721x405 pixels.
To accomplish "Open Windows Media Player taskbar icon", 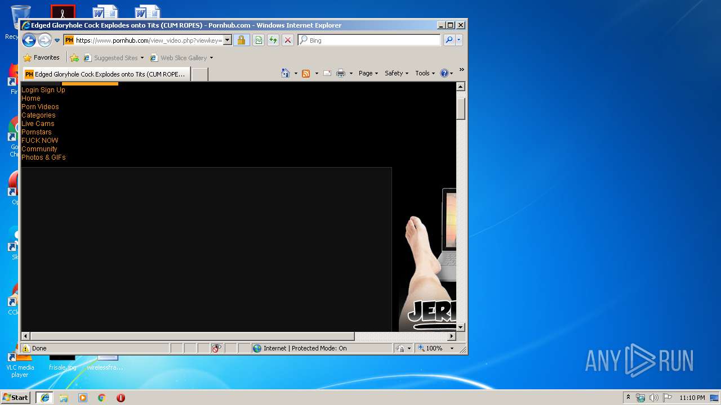I will pyautogui.click(x=83, y=398).
